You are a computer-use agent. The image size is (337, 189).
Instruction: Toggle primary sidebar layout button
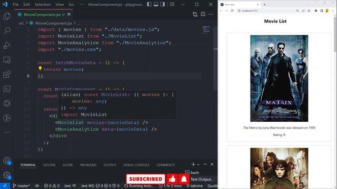(x=149, y=4)
